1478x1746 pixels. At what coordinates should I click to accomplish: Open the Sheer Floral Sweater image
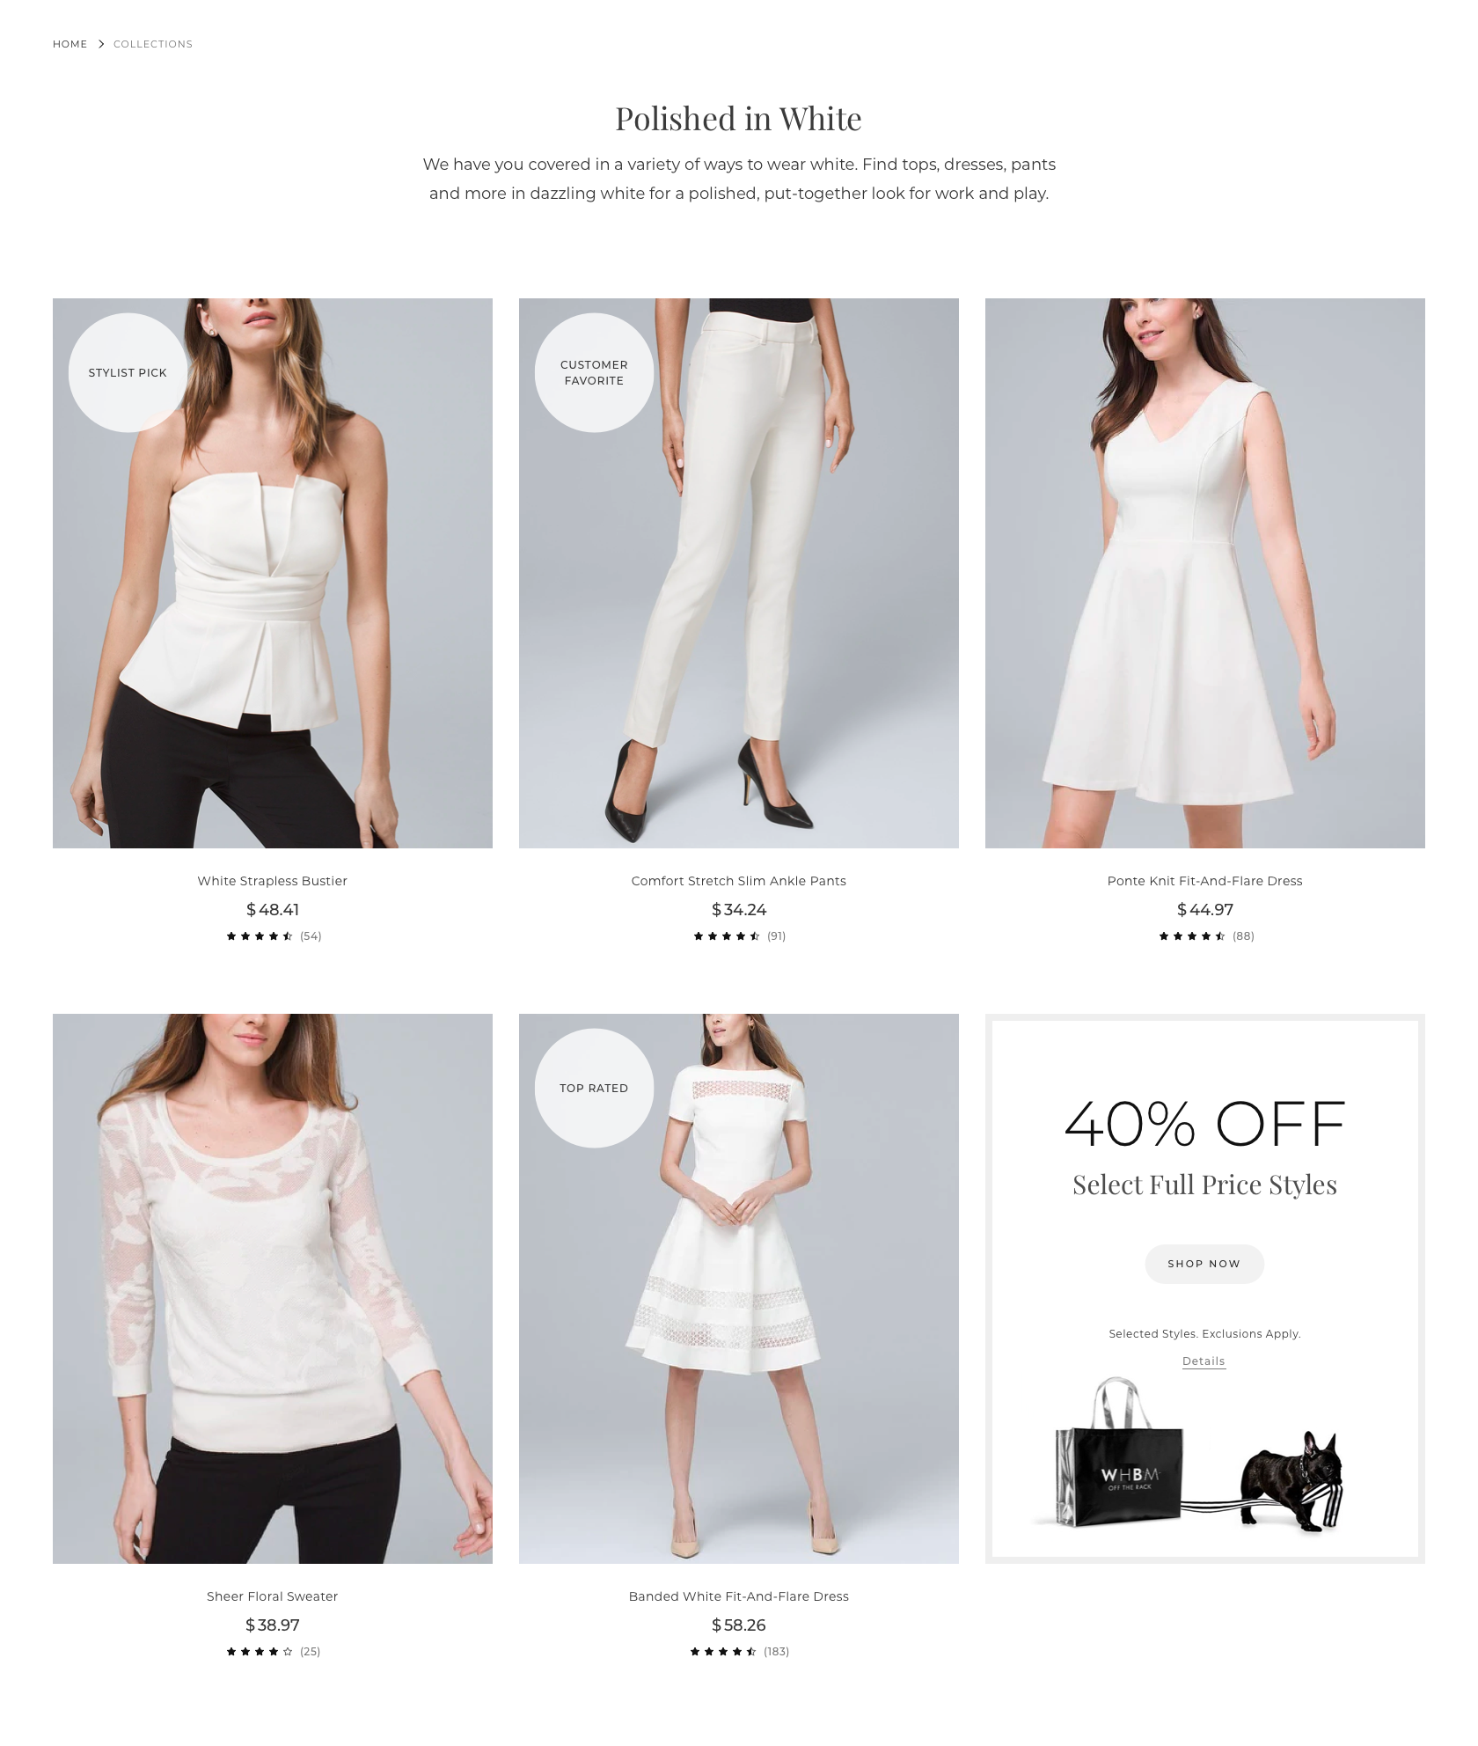tap(273, 1288)
